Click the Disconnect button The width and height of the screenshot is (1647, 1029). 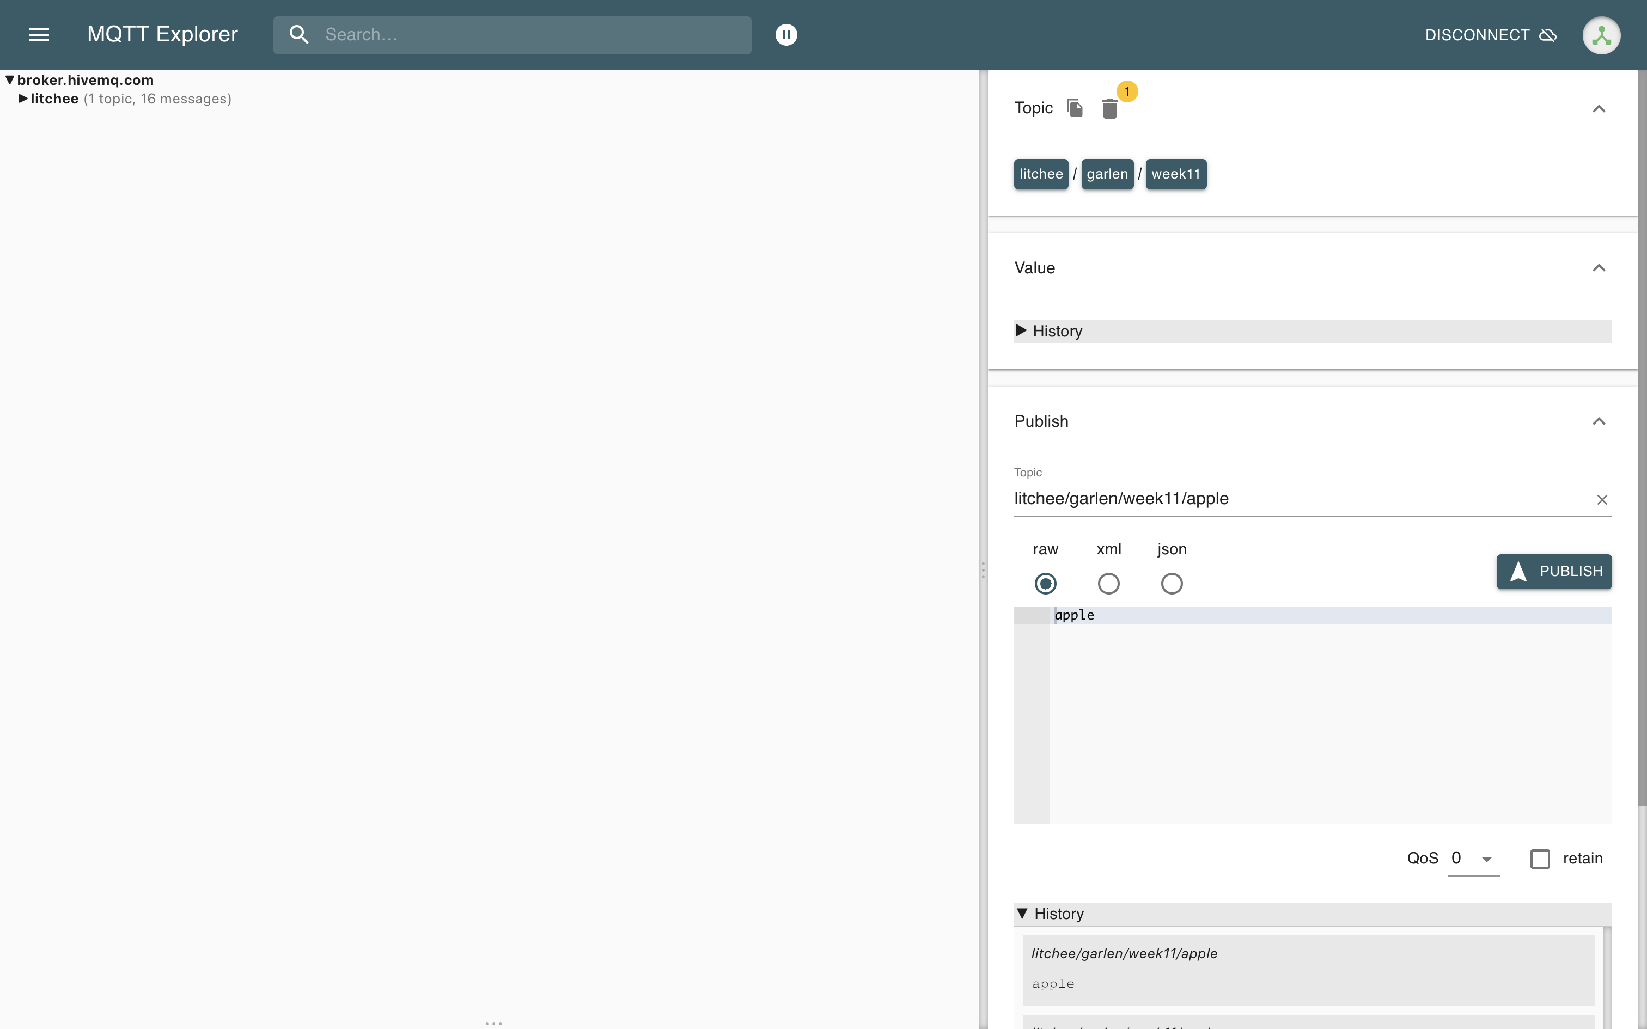[x=1491, y=35]
